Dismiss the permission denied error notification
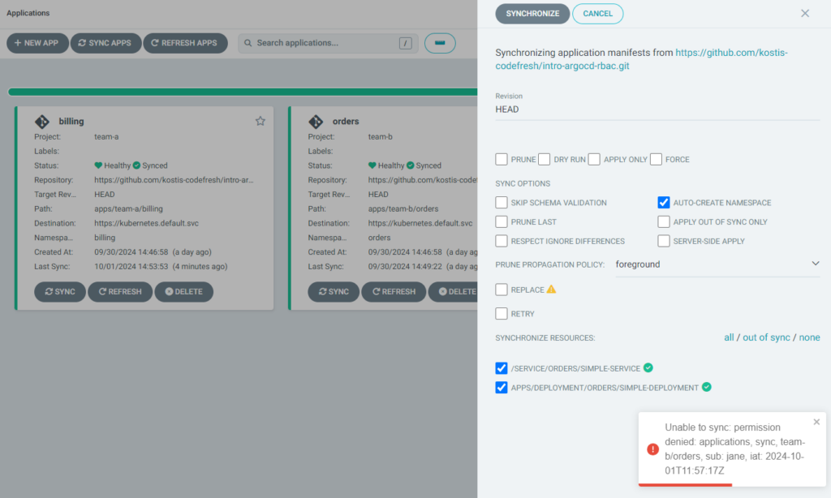The width and height of the screenshot is (831, 498). click(816, 422)
